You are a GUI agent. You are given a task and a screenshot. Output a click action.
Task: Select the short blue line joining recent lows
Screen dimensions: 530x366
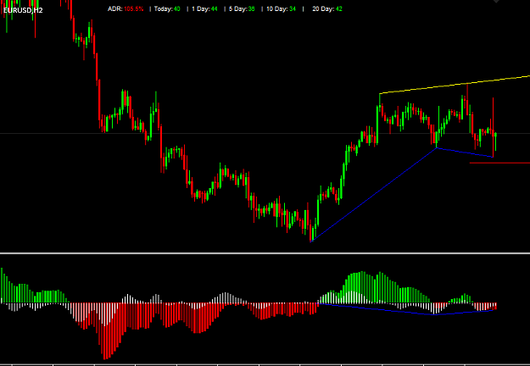pyautogui.click(x=465, y=152)
